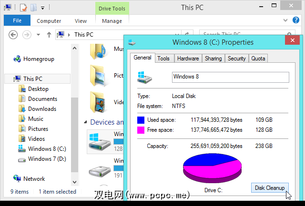Click the disk usage pie chart
The image size is (305, 206).
coord(212,168)
